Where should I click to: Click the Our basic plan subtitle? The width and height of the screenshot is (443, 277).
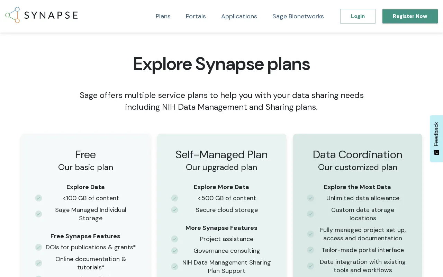click(85, 168)
